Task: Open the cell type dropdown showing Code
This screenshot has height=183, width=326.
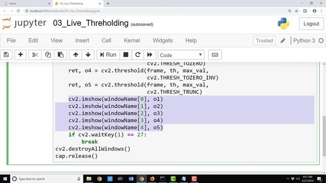Action: point(181,55)
